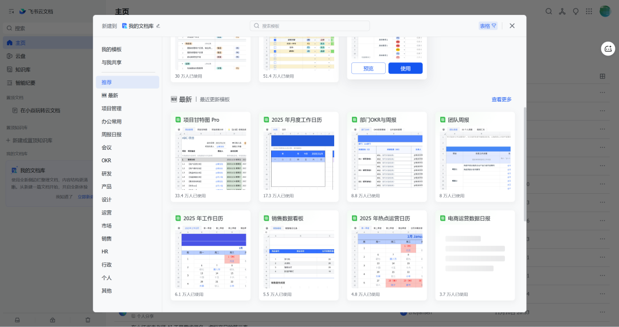Click the 最新 section header icon

point(174,99)
